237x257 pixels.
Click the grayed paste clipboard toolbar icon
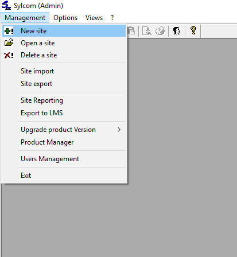[x=131, y=31]
